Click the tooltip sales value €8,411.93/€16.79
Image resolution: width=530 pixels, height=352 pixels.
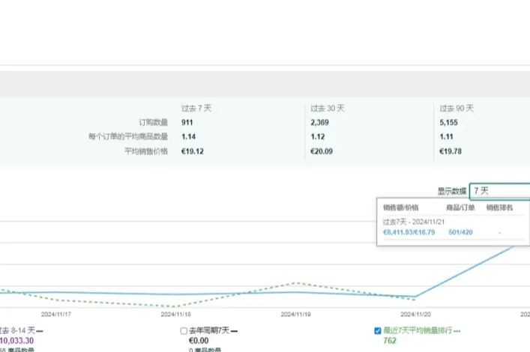[x=409, y=232]
